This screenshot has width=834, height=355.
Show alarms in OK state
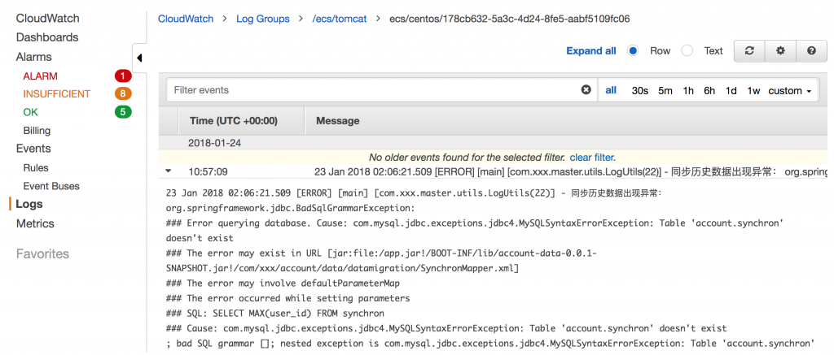click(30, 112)
